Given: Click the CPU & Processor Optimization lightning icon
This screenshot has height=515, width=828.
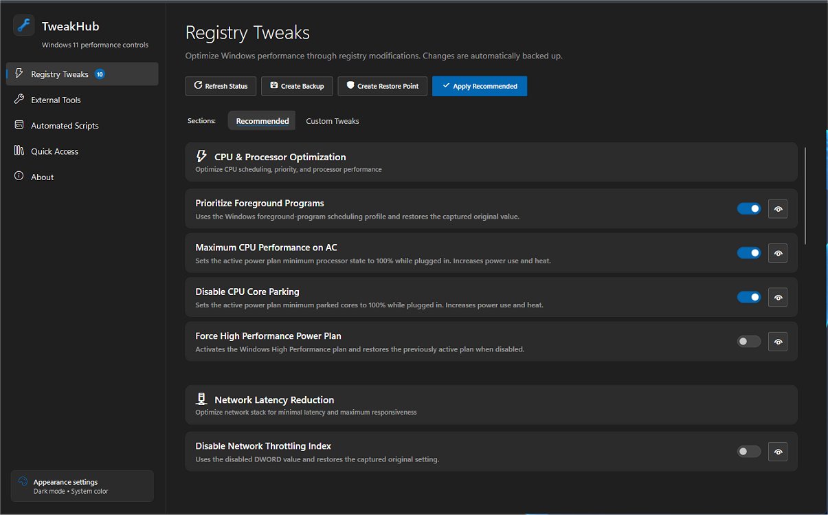Looking at the screenshot, I should (x=202, y=156).
